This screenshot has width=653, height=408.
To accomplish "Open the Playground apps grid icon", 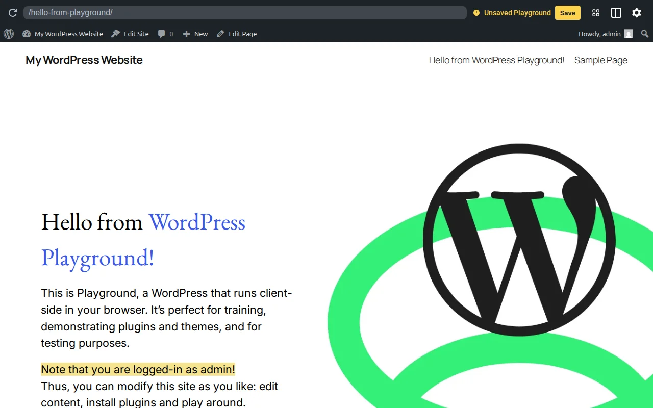I will point(595,13).
